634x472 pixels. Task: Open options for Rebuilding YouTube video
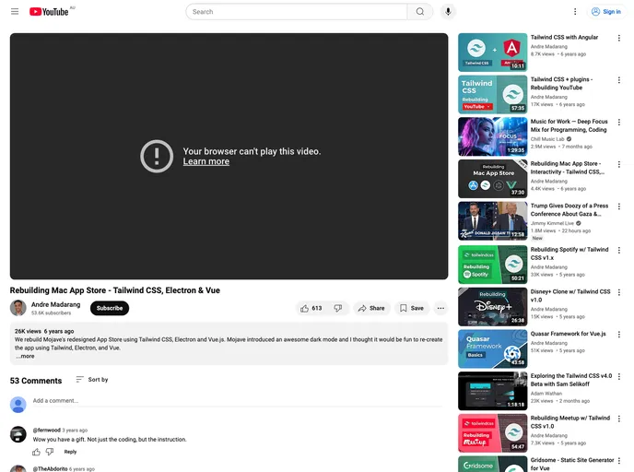point(619,80)
